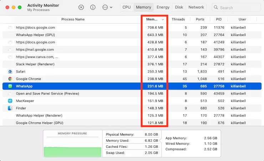
Task: Sort by Process Name column header
Action: [73, 19]
